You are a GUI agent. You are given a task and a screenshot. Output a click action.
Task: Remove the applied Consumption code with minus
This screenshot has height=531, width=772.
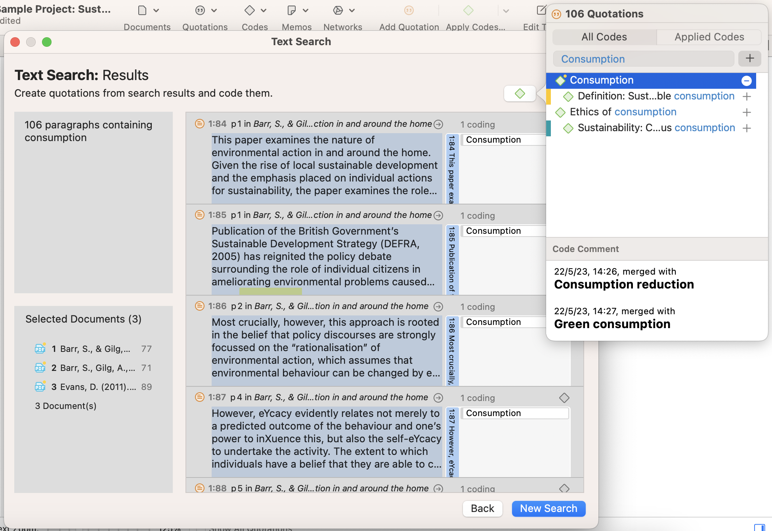click(746, 81)
